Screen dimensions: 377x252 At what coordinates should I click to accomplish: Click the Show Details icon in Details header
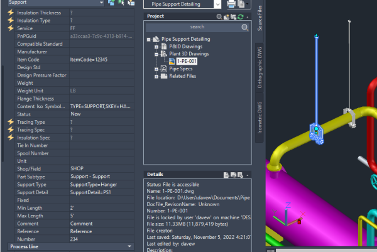point(226,175)
